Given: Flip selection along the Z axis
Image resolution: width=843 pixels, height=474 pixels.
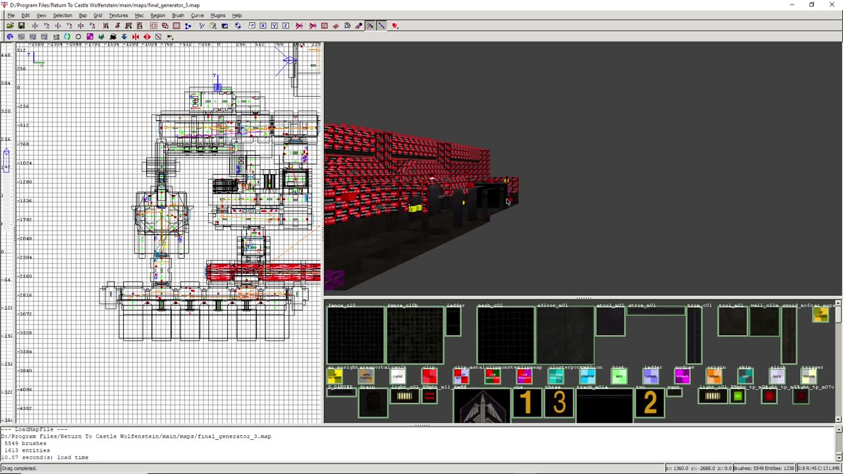Looking at the screenshot, I should point(80,26).
